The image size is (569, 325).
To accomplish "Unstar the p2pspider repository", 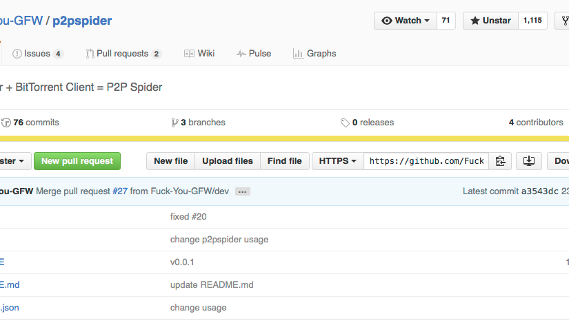I will (490, 21).
